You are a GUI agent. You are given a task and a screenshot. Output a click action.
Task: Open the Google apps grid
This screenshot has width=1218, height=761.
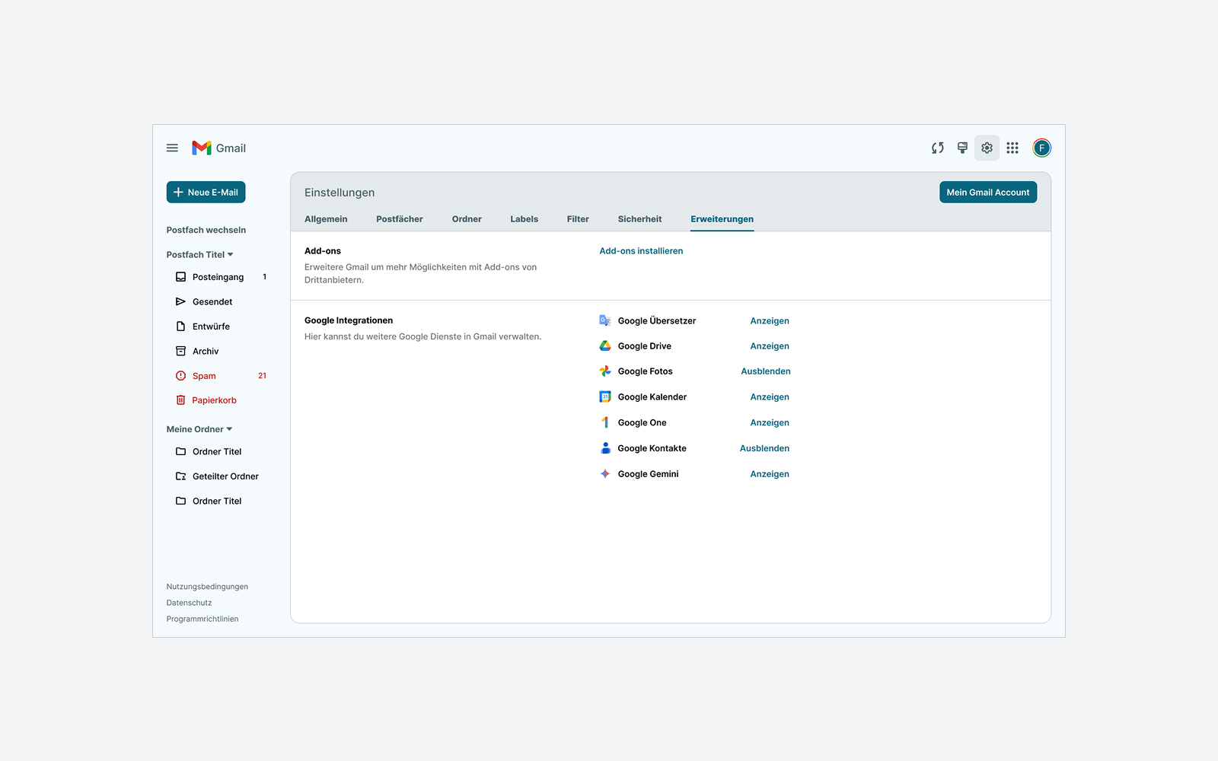[x=1012, y=148]
